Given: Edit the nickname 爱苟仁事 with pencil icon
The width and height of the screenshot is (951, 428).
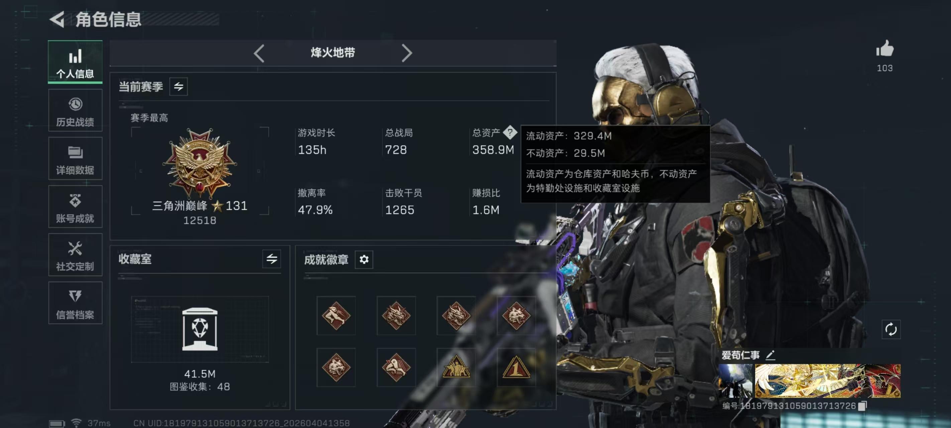Looking at the screenshot, I should 770,355.
